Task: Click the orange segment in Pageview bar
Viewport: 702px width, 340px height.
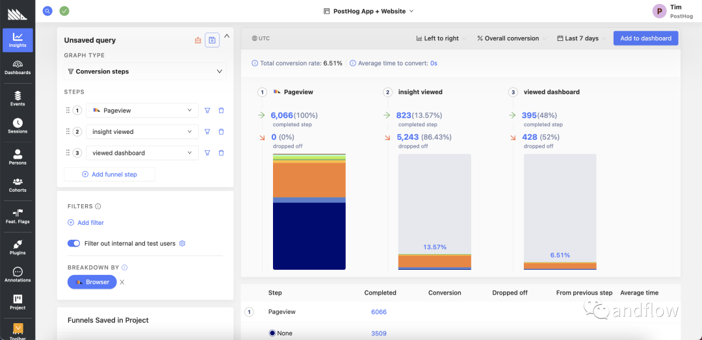Action: click(x=309, y=179)
